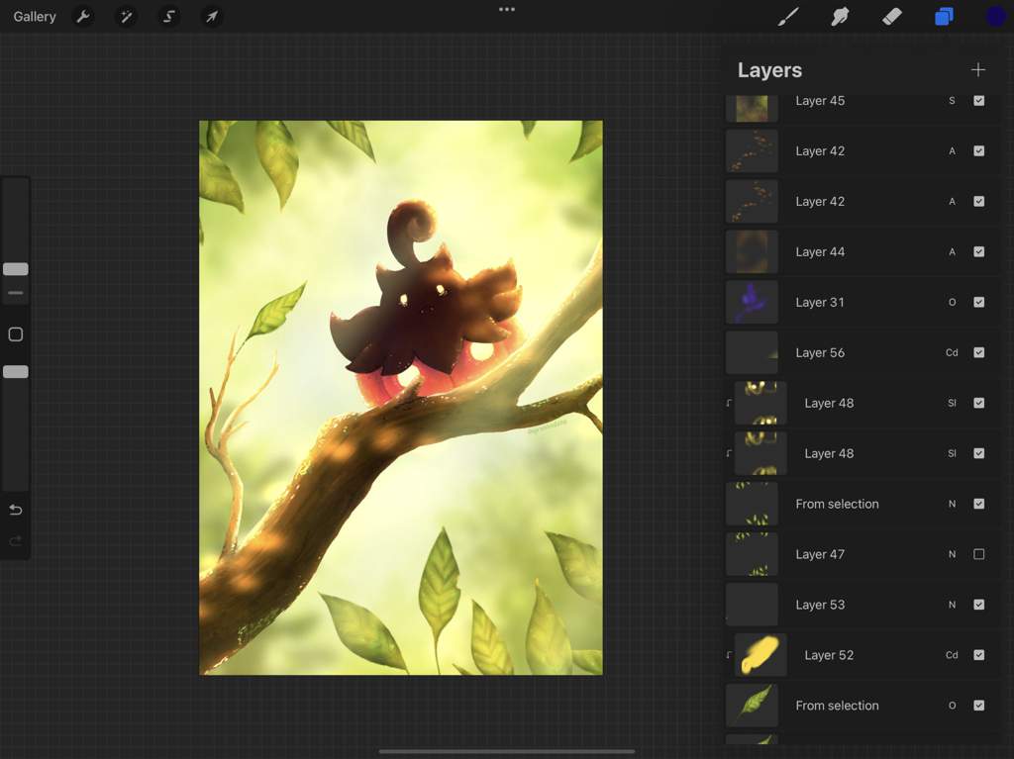The image size is (1014, 759).
Task: Expand Layer 47 blend mode N
Action: pos(952,554)
